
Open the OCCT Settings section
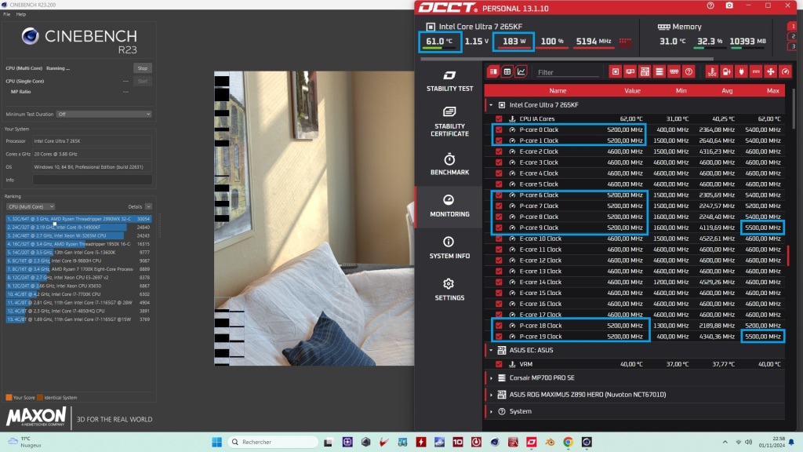coord(449,290)
